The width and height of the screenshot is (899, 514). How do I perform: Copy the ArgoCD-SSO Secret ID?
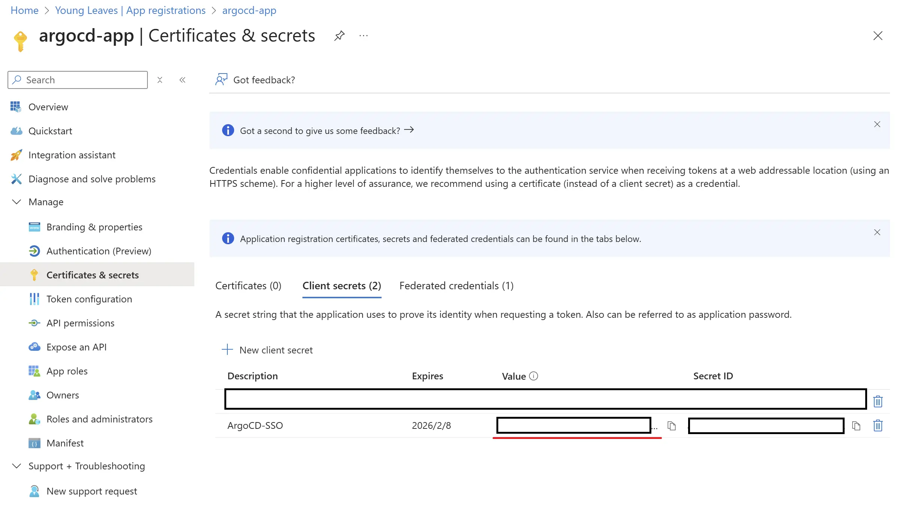point(856,426)
